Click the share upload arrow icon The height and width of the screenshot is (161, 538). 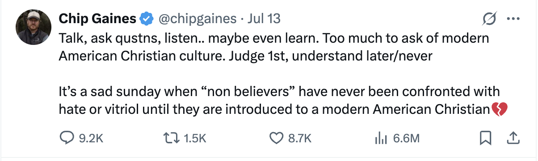(x=511, y=138)
